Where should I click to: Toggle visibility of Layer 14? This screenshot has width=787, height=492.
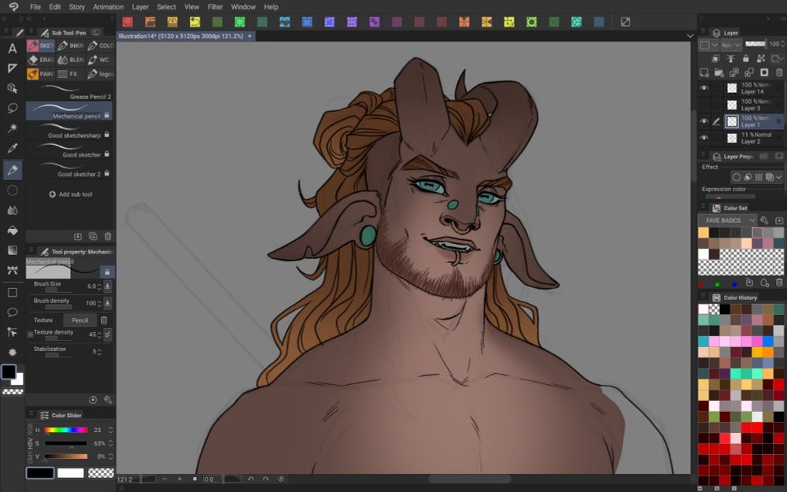[x=704, y=88]
